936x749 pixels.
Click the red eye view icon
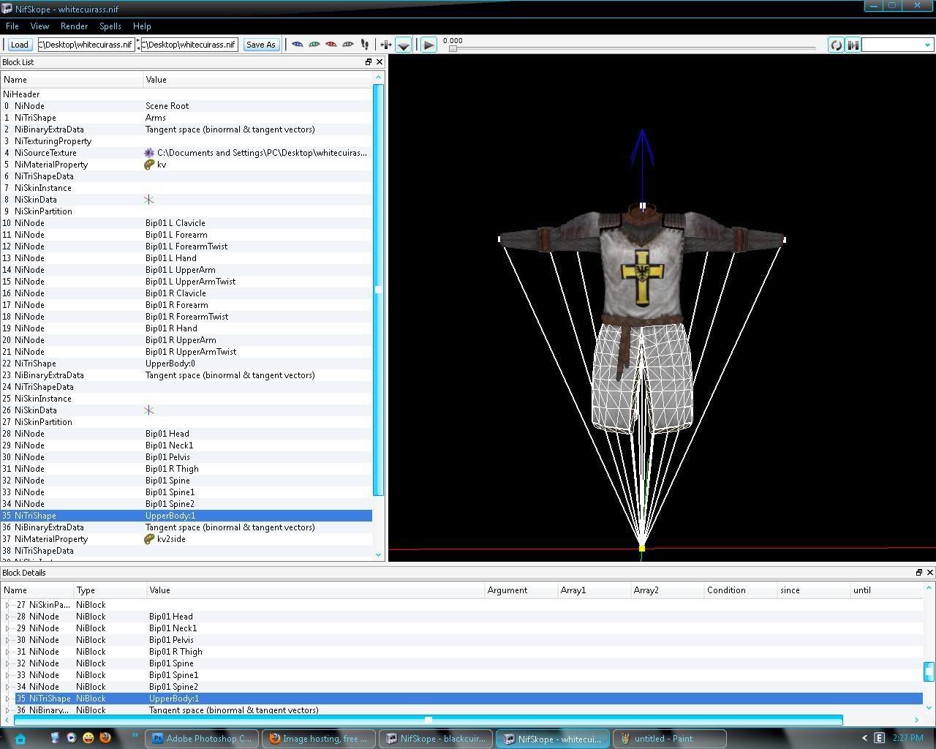tap(331, 45)
